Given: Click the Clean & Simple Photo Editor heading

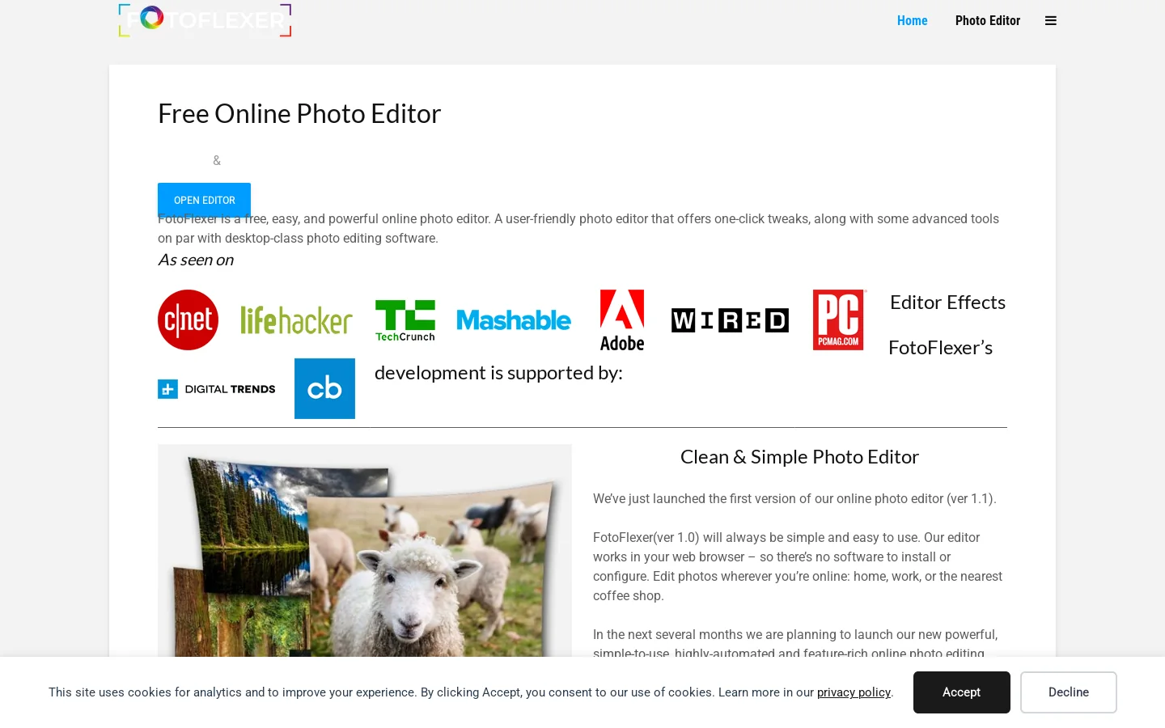Looking at the screenshot, I should 799,457.
